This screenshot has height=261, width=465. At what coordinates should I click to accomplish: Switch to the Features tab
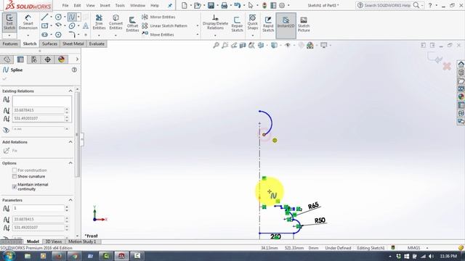point(10,43)
